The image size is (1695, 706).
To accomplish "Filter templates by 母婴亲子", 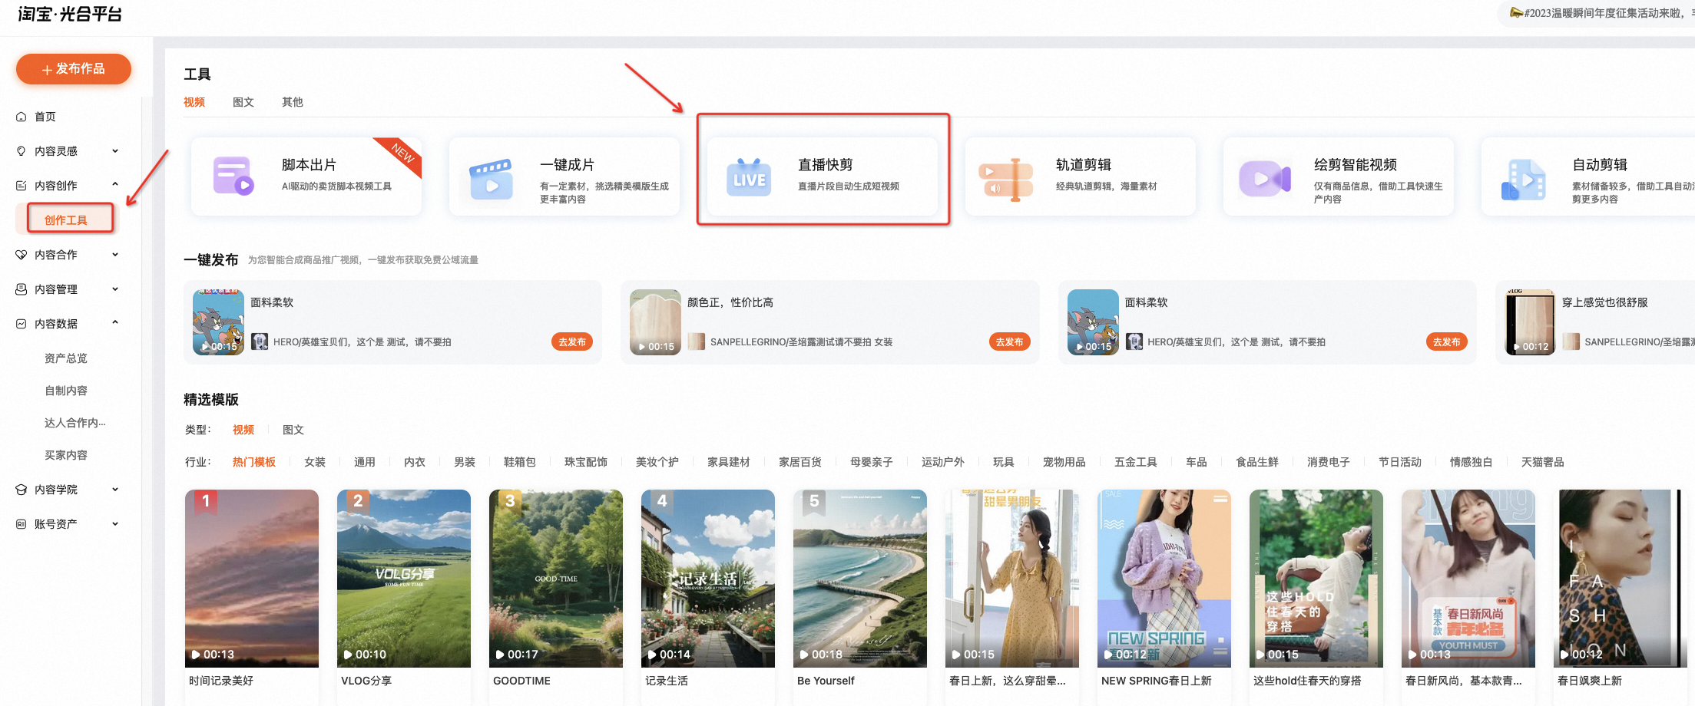I will click(x=872, y=462).
